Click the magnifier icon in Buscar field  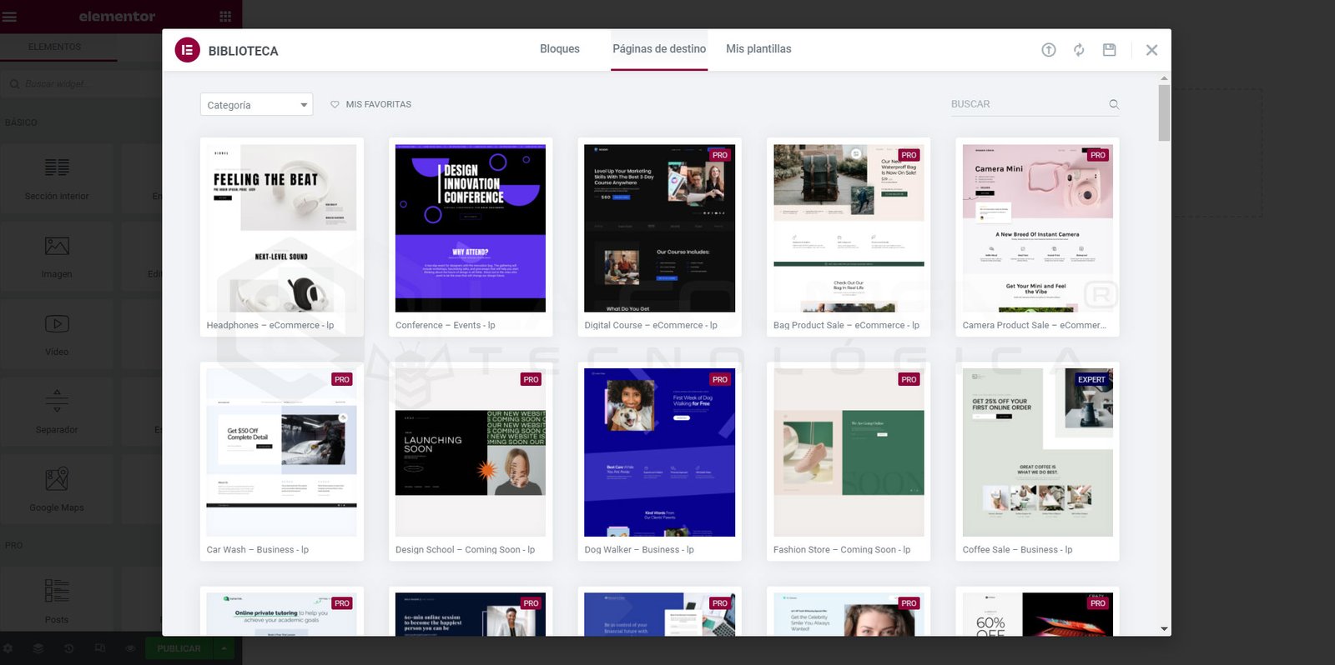1114,104
